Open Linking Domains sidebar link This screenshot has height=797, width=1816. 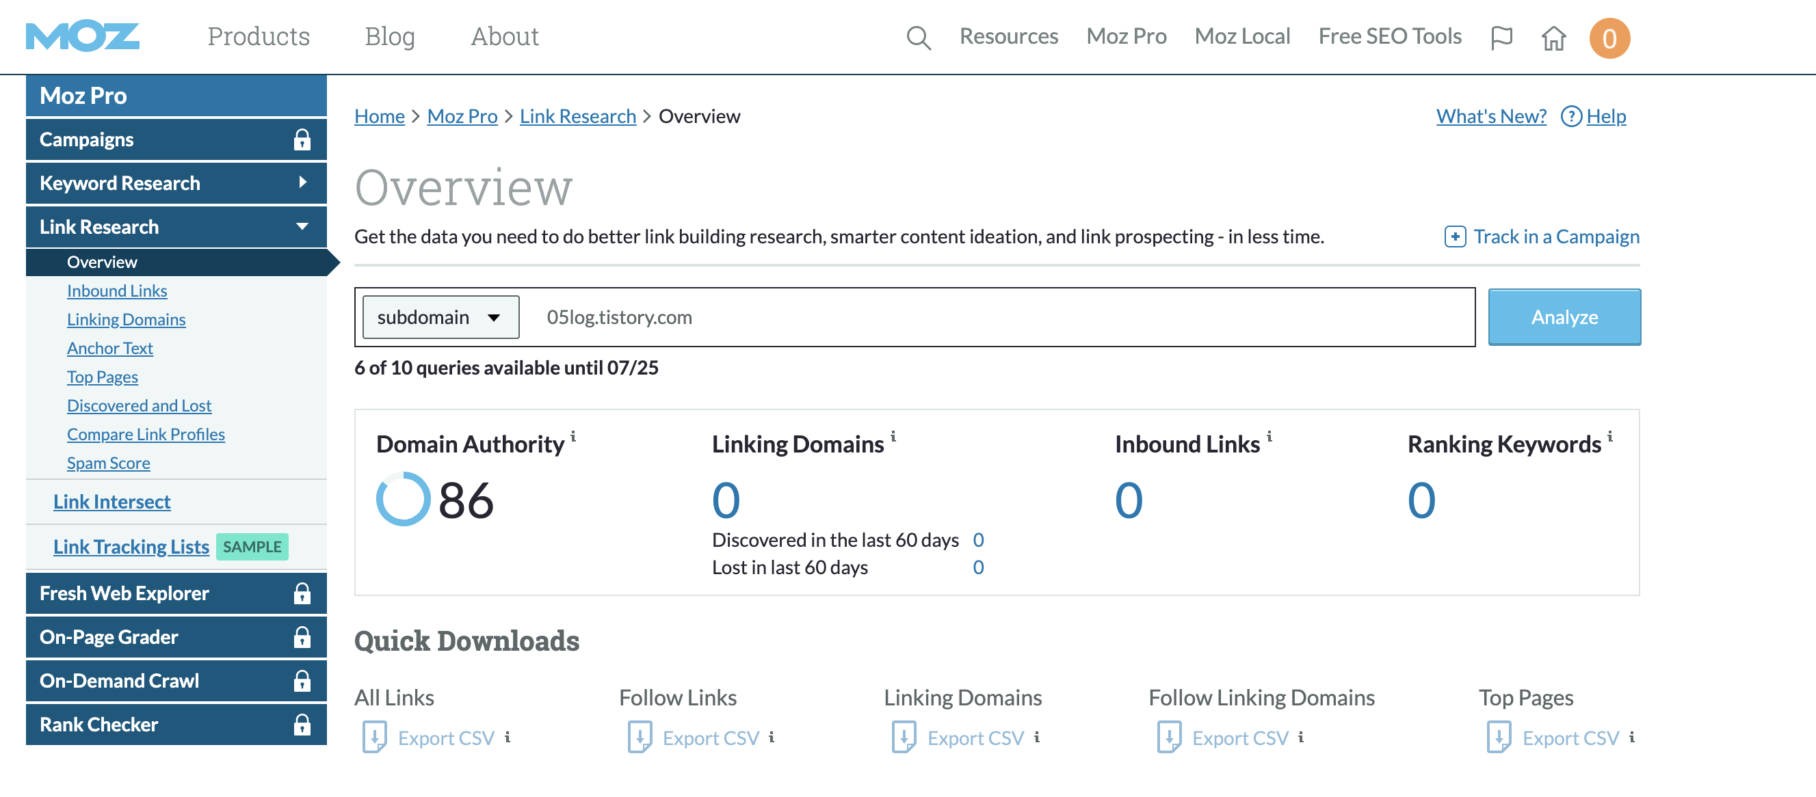coord(126,320)
